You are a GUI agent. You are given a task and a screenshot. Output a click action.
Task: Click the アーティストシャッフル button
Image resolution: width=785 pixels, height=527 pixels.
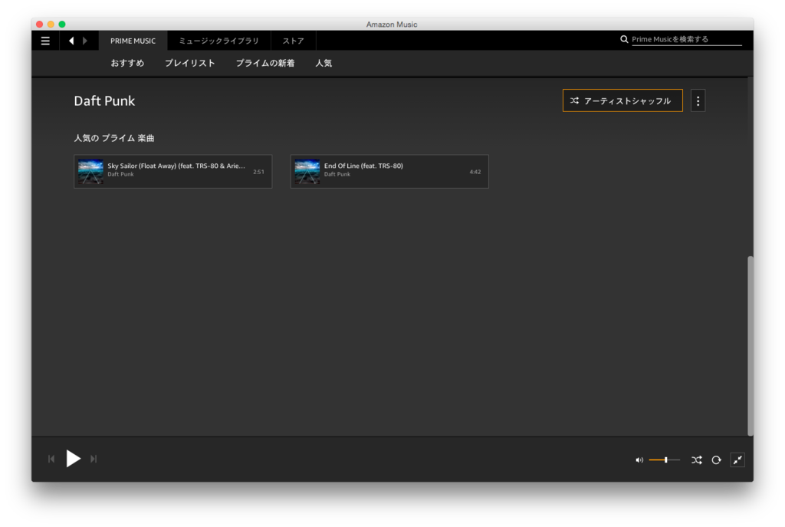pyautogui.click(x=622, y=100)
